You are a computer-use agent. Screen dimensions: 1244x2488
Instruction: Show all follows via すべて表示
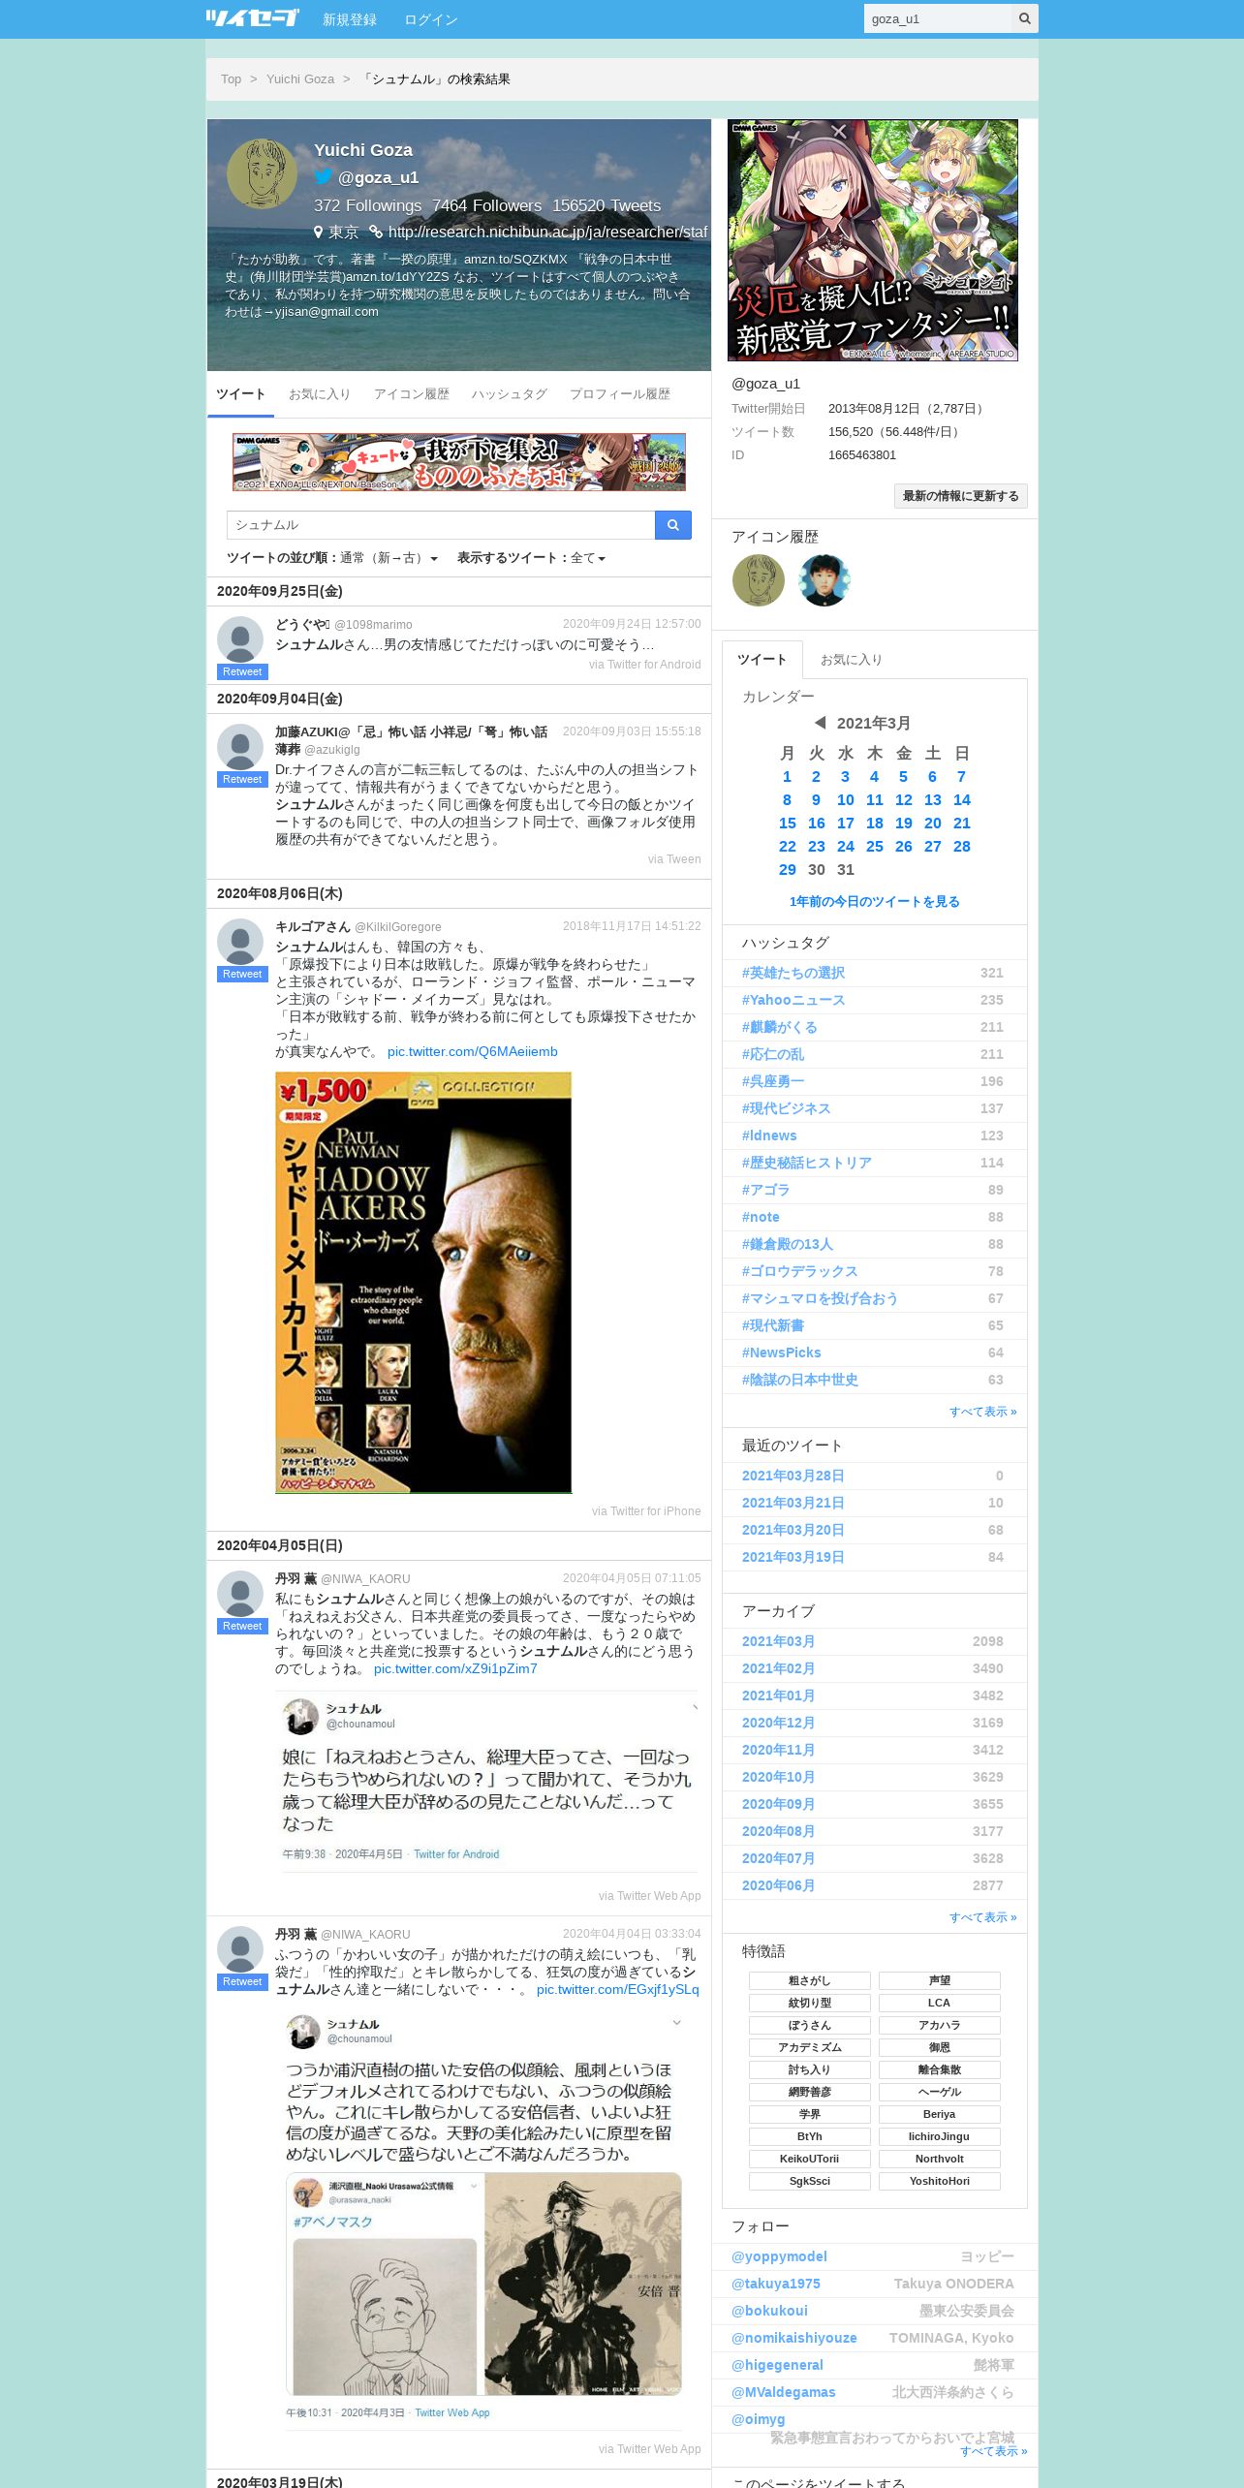[x=993, y=2451]
